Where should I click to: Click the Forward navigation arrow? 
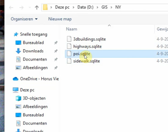click(21, 8)
